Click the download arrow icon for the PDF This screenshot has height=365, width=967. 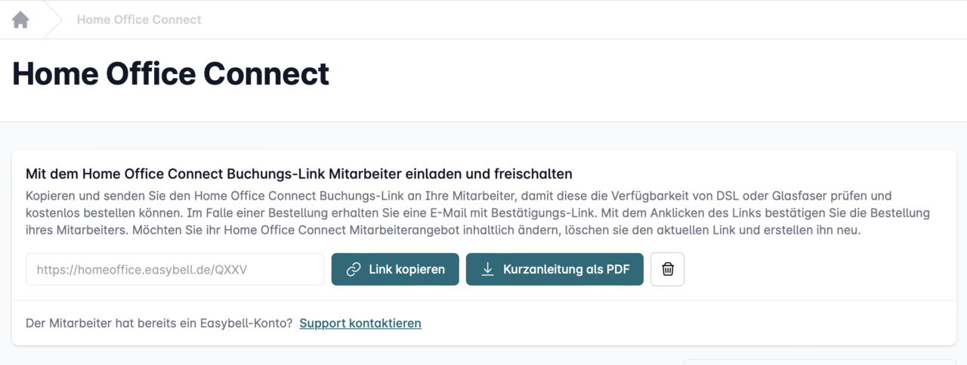[x=488, y=270]
